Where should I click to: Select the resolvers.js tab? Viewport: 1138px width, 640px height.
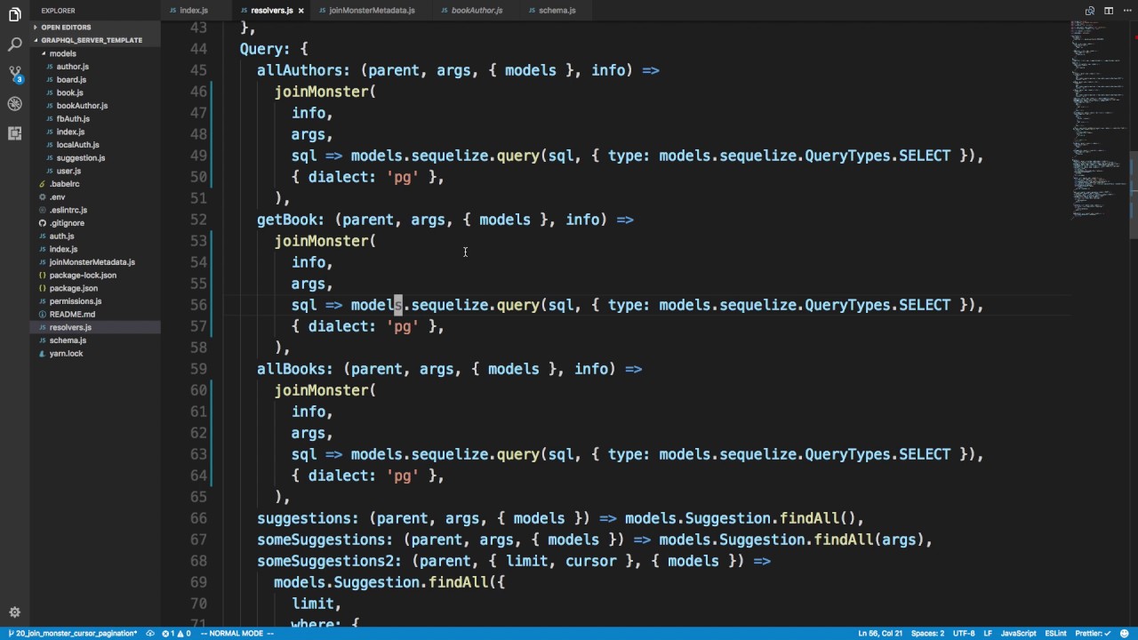271,11
